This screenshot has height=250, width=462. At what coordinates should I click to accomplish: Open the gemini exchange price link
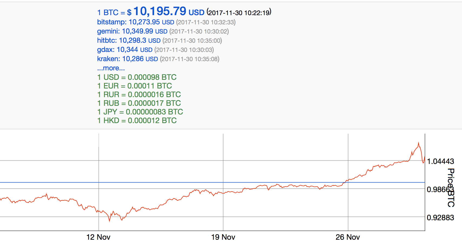point(132,31)
